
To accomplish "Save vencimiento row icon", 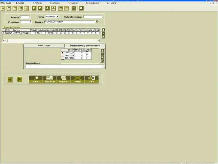I will (x=102, y=57).
